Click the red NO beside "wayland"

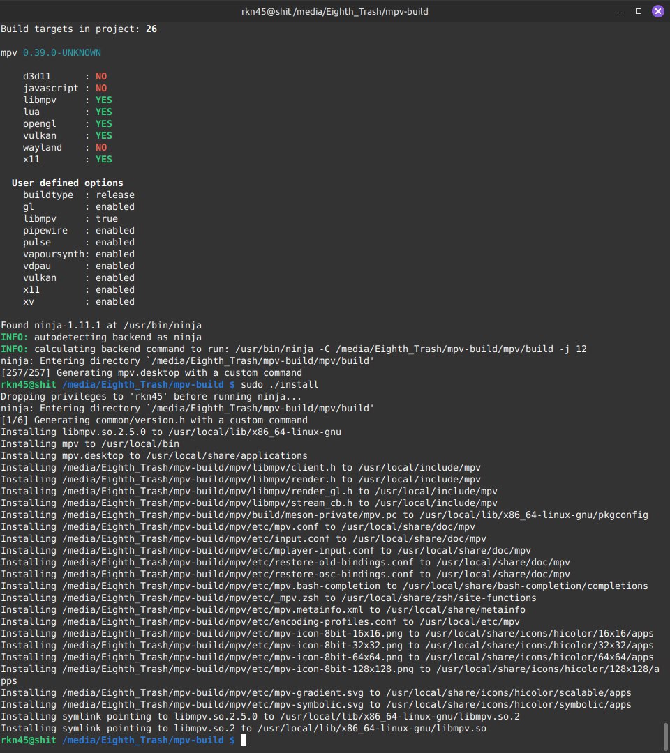click(x=101, y=147)
